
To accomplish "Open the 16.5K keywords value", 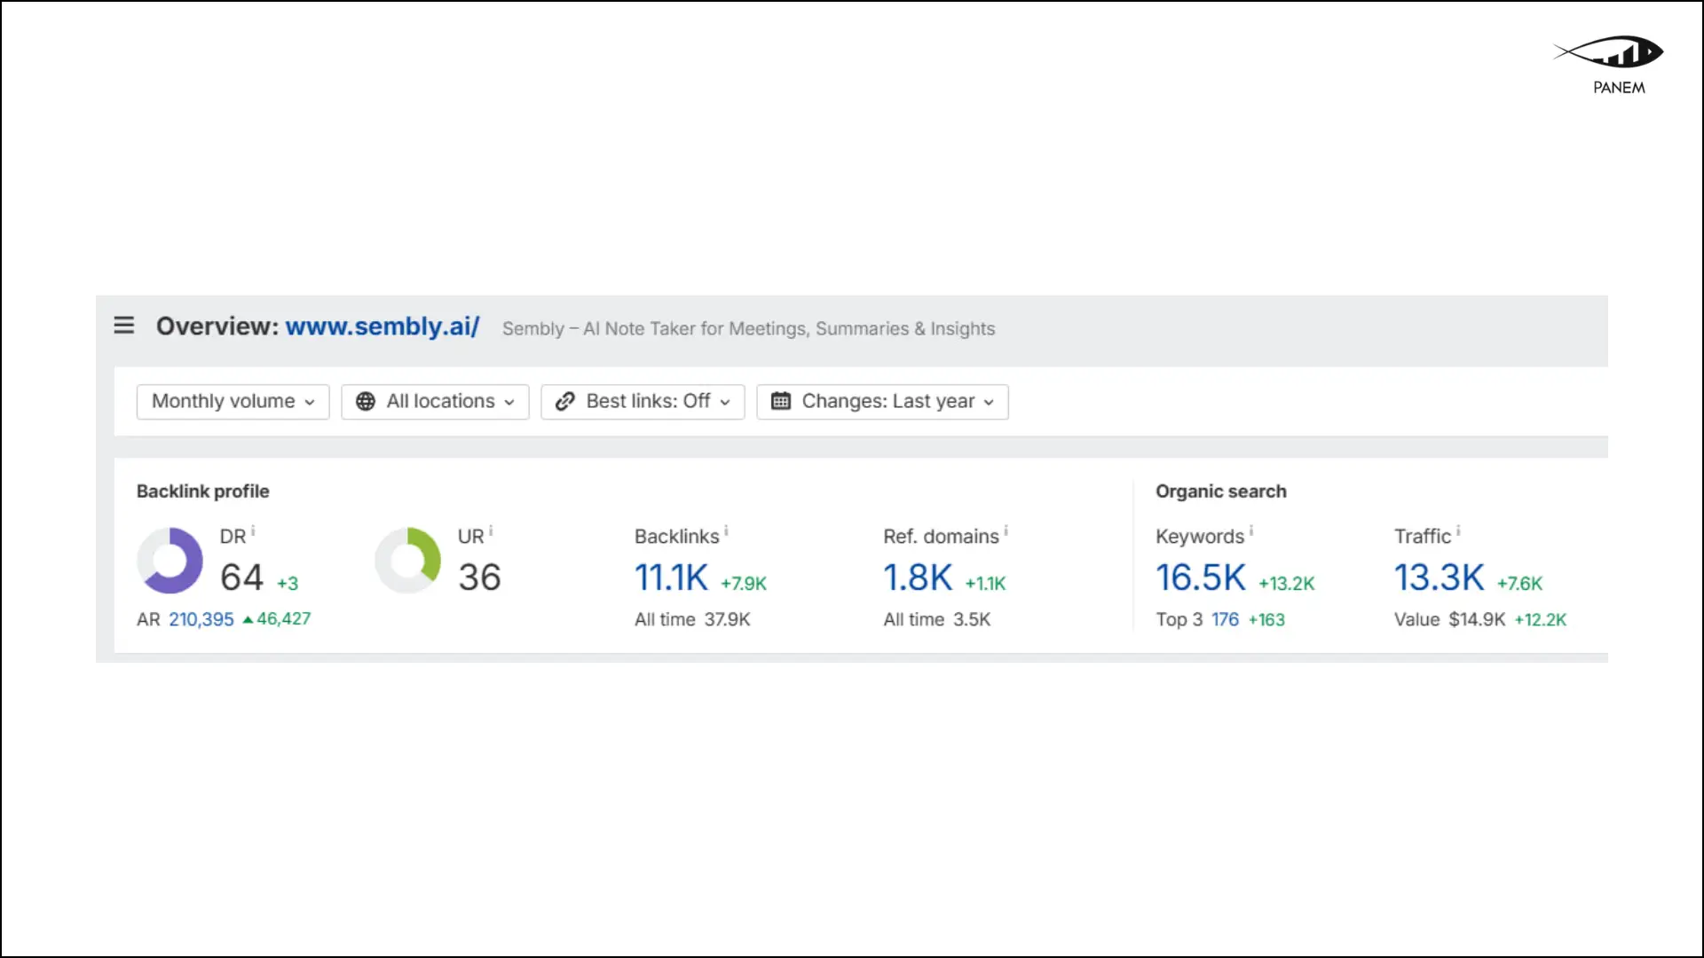I will 1200,578.
